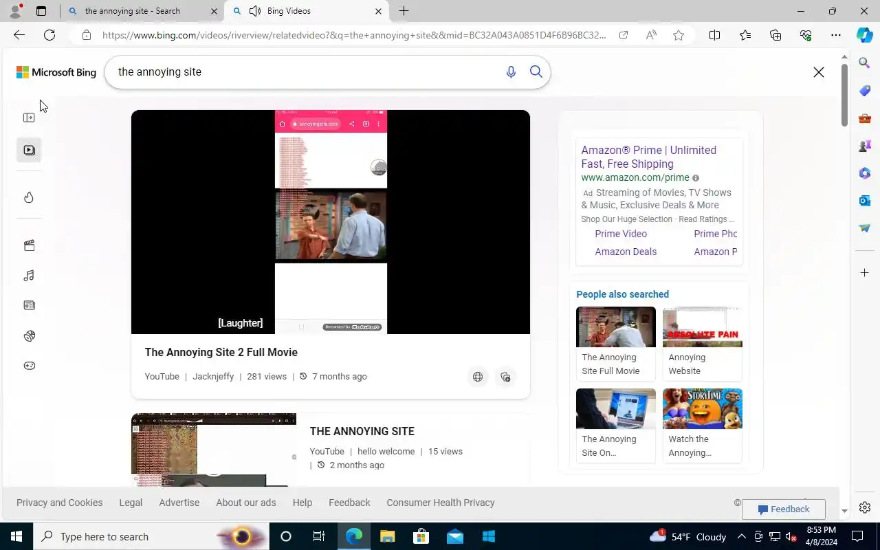Click the page scrollbar down arrow
880x550 pixels.
[845, 511]
